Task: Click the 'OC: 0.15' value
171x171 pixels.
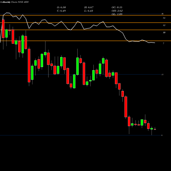Action: click(x=117, y=8)
